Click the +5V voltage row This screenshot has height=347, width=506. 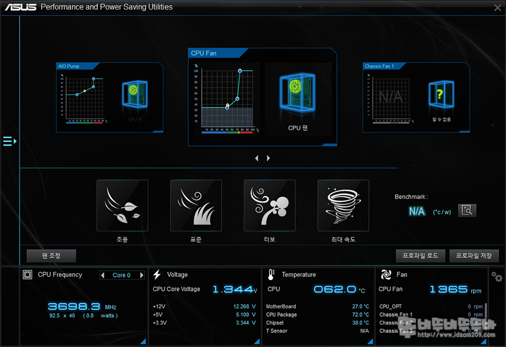pos(204,314)
